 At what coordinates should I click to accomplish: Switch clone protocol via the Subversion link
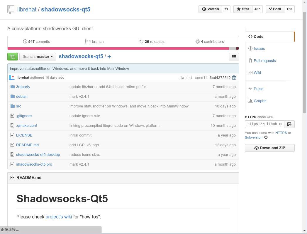254,137
